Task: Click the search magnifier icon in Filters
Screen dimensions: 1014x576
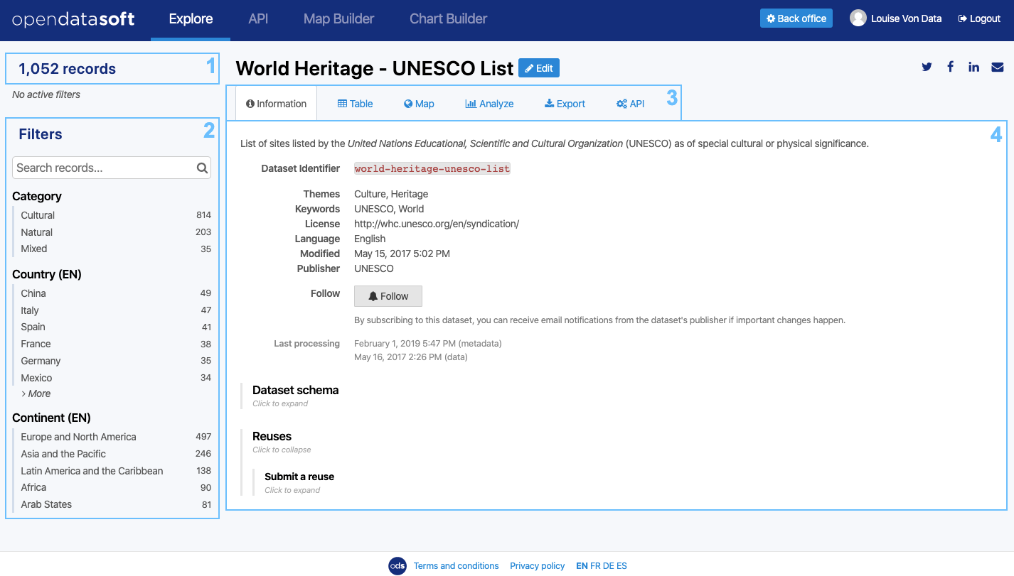Action: [x=202, y=168]
